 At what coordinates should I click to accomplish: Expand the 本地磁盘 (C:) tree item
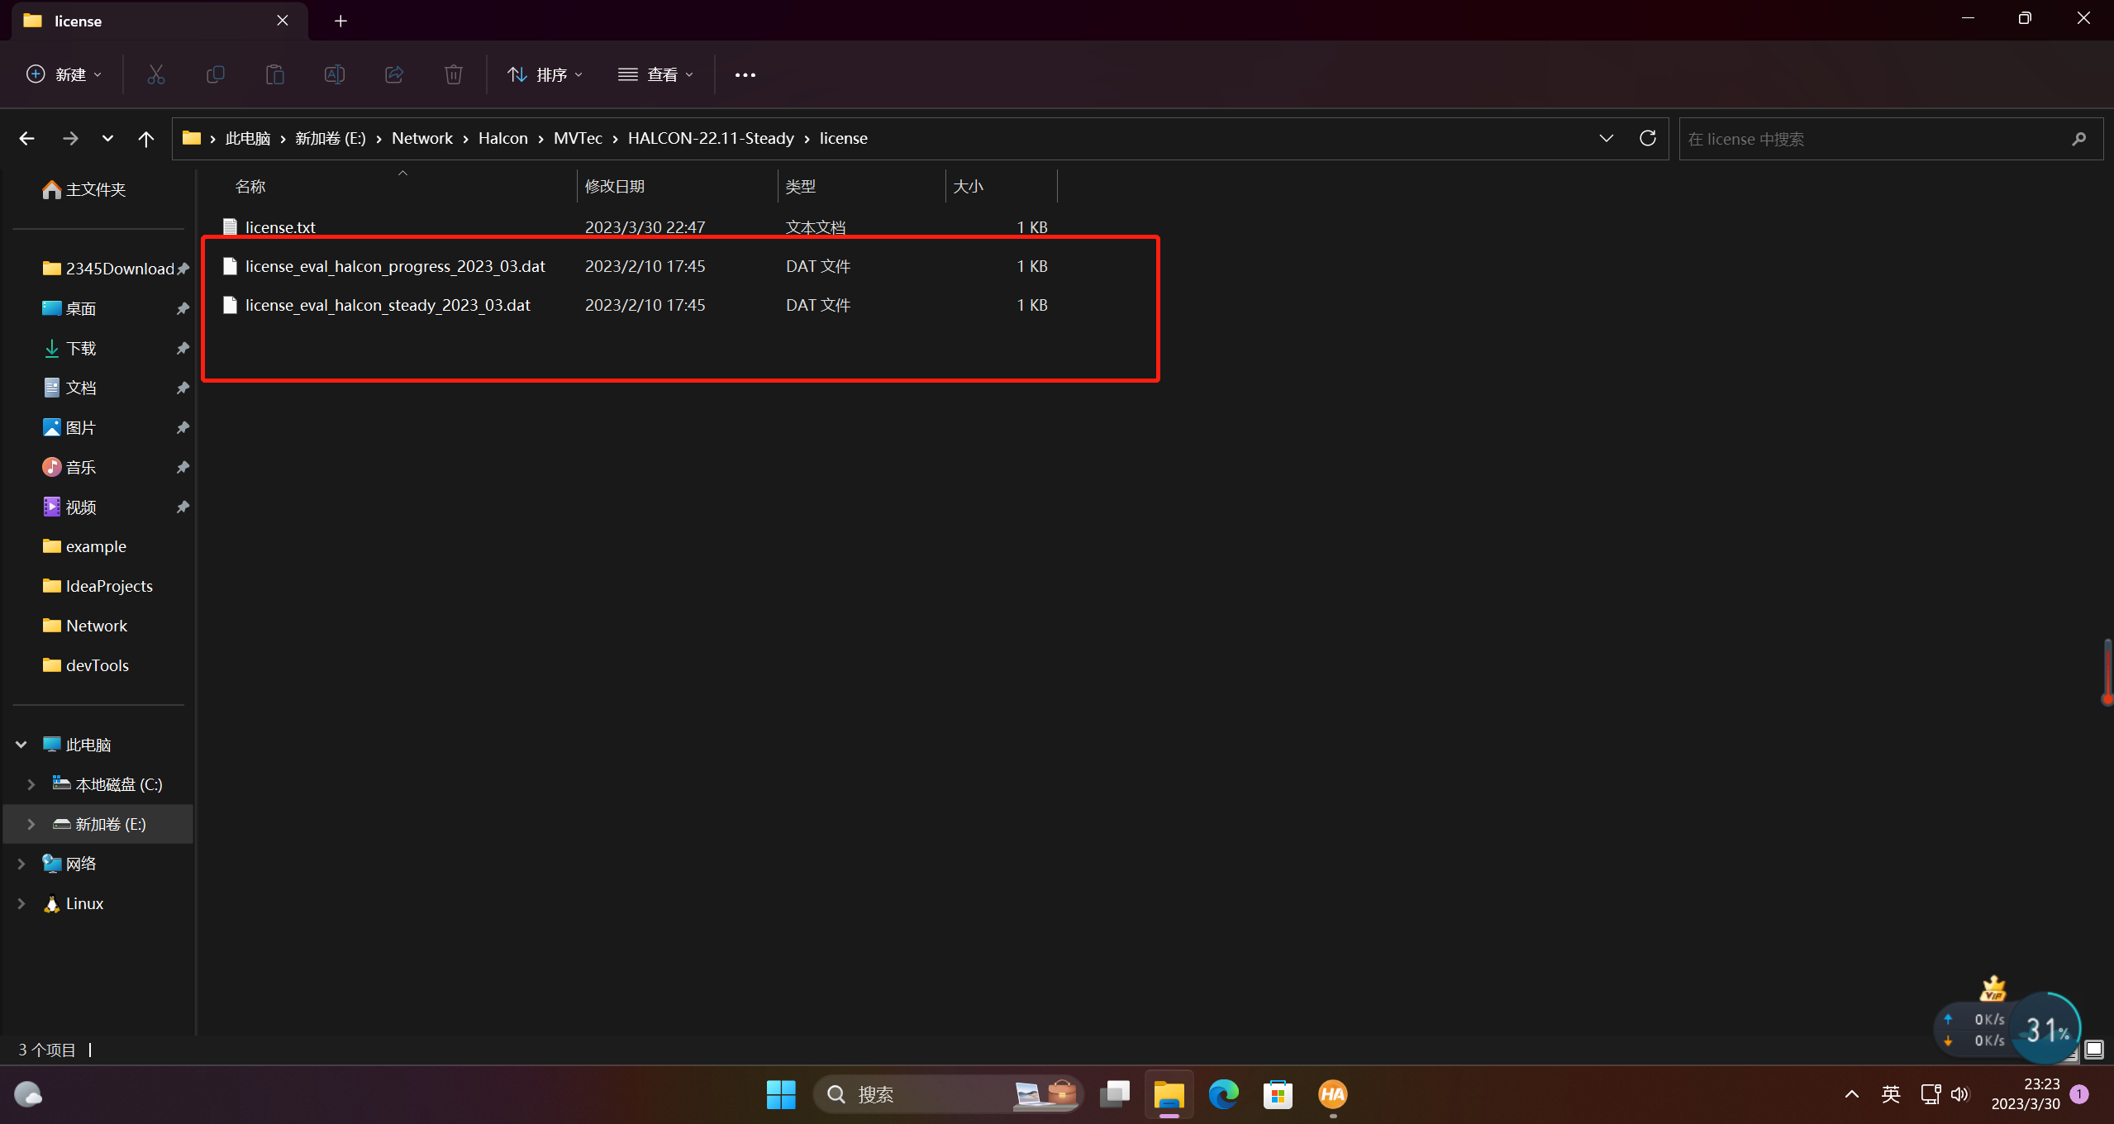tap(31, 784)
